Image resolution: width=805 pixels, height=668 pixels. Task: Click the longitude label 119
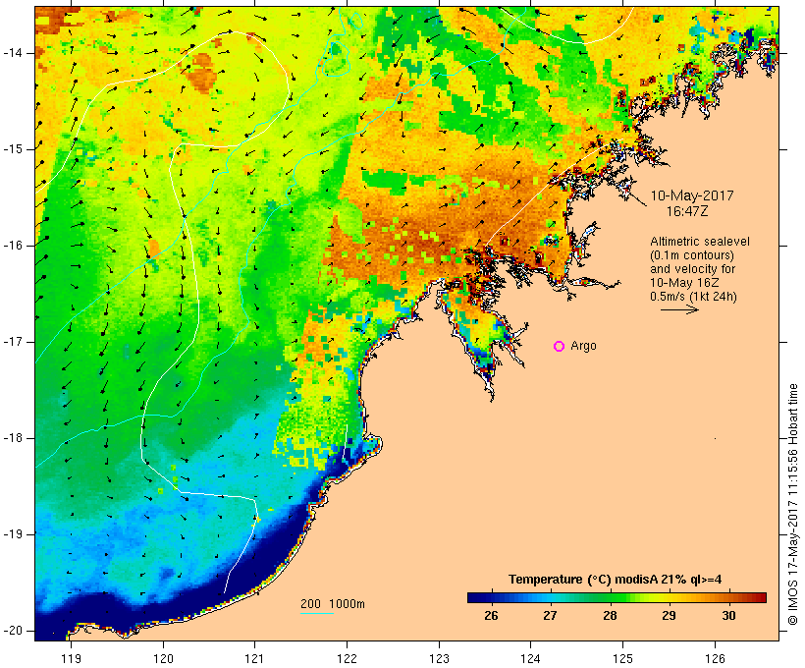pyautogui.click(x=71, y=659)
